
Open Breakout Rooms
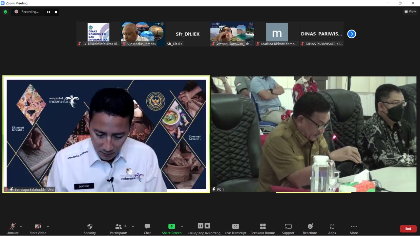[x=263, y=228]
